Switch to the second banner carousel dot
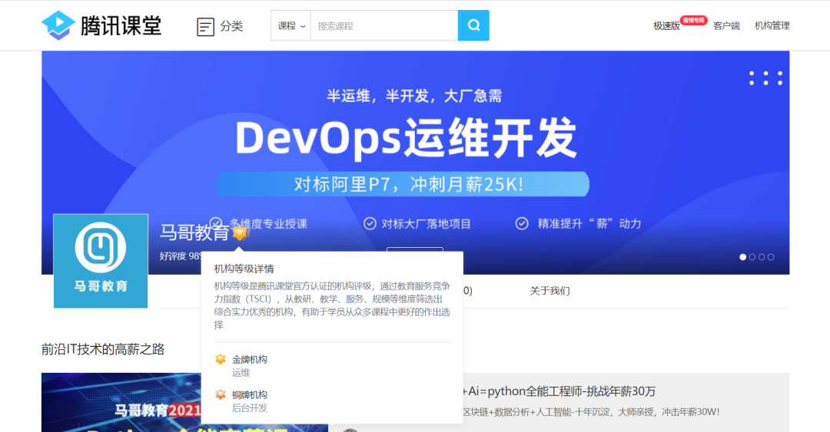Screen dimensions: 830x432 752,257
